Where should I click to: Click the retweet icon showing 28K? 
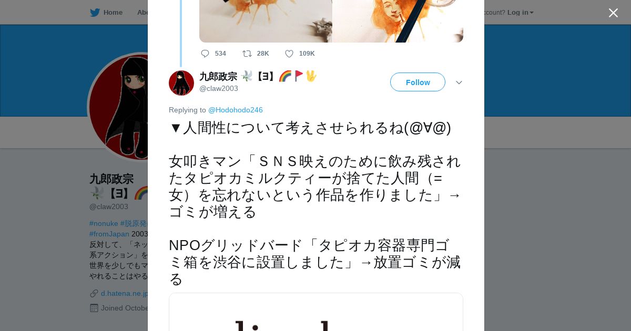click(x=247, y=54)
